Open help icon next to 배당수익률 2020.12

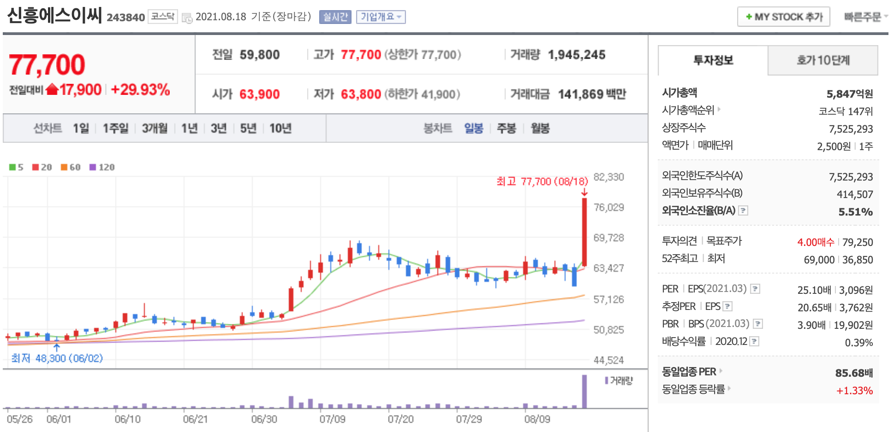[754, 341]
